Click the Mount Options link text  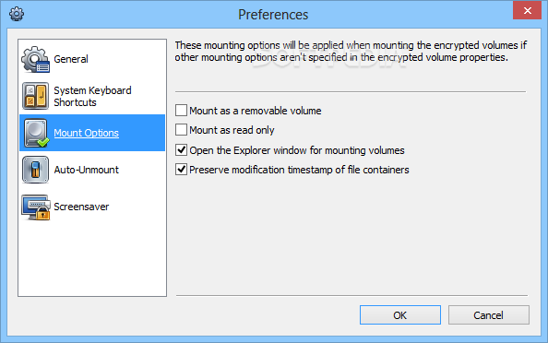tap(87, 133)
